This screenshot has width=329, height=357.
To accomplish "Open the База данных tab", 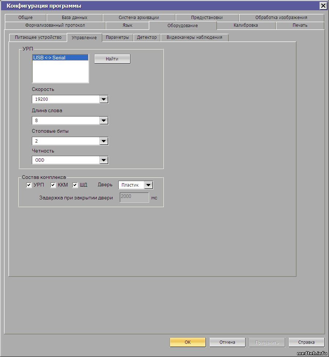I will [x=74, y=18].
